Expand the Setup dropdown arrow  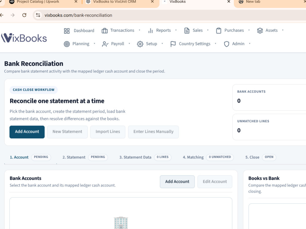coord(162,44)
